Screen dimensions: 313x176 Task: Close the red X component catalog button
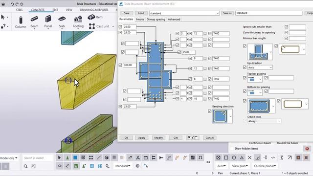click(307, 149)
